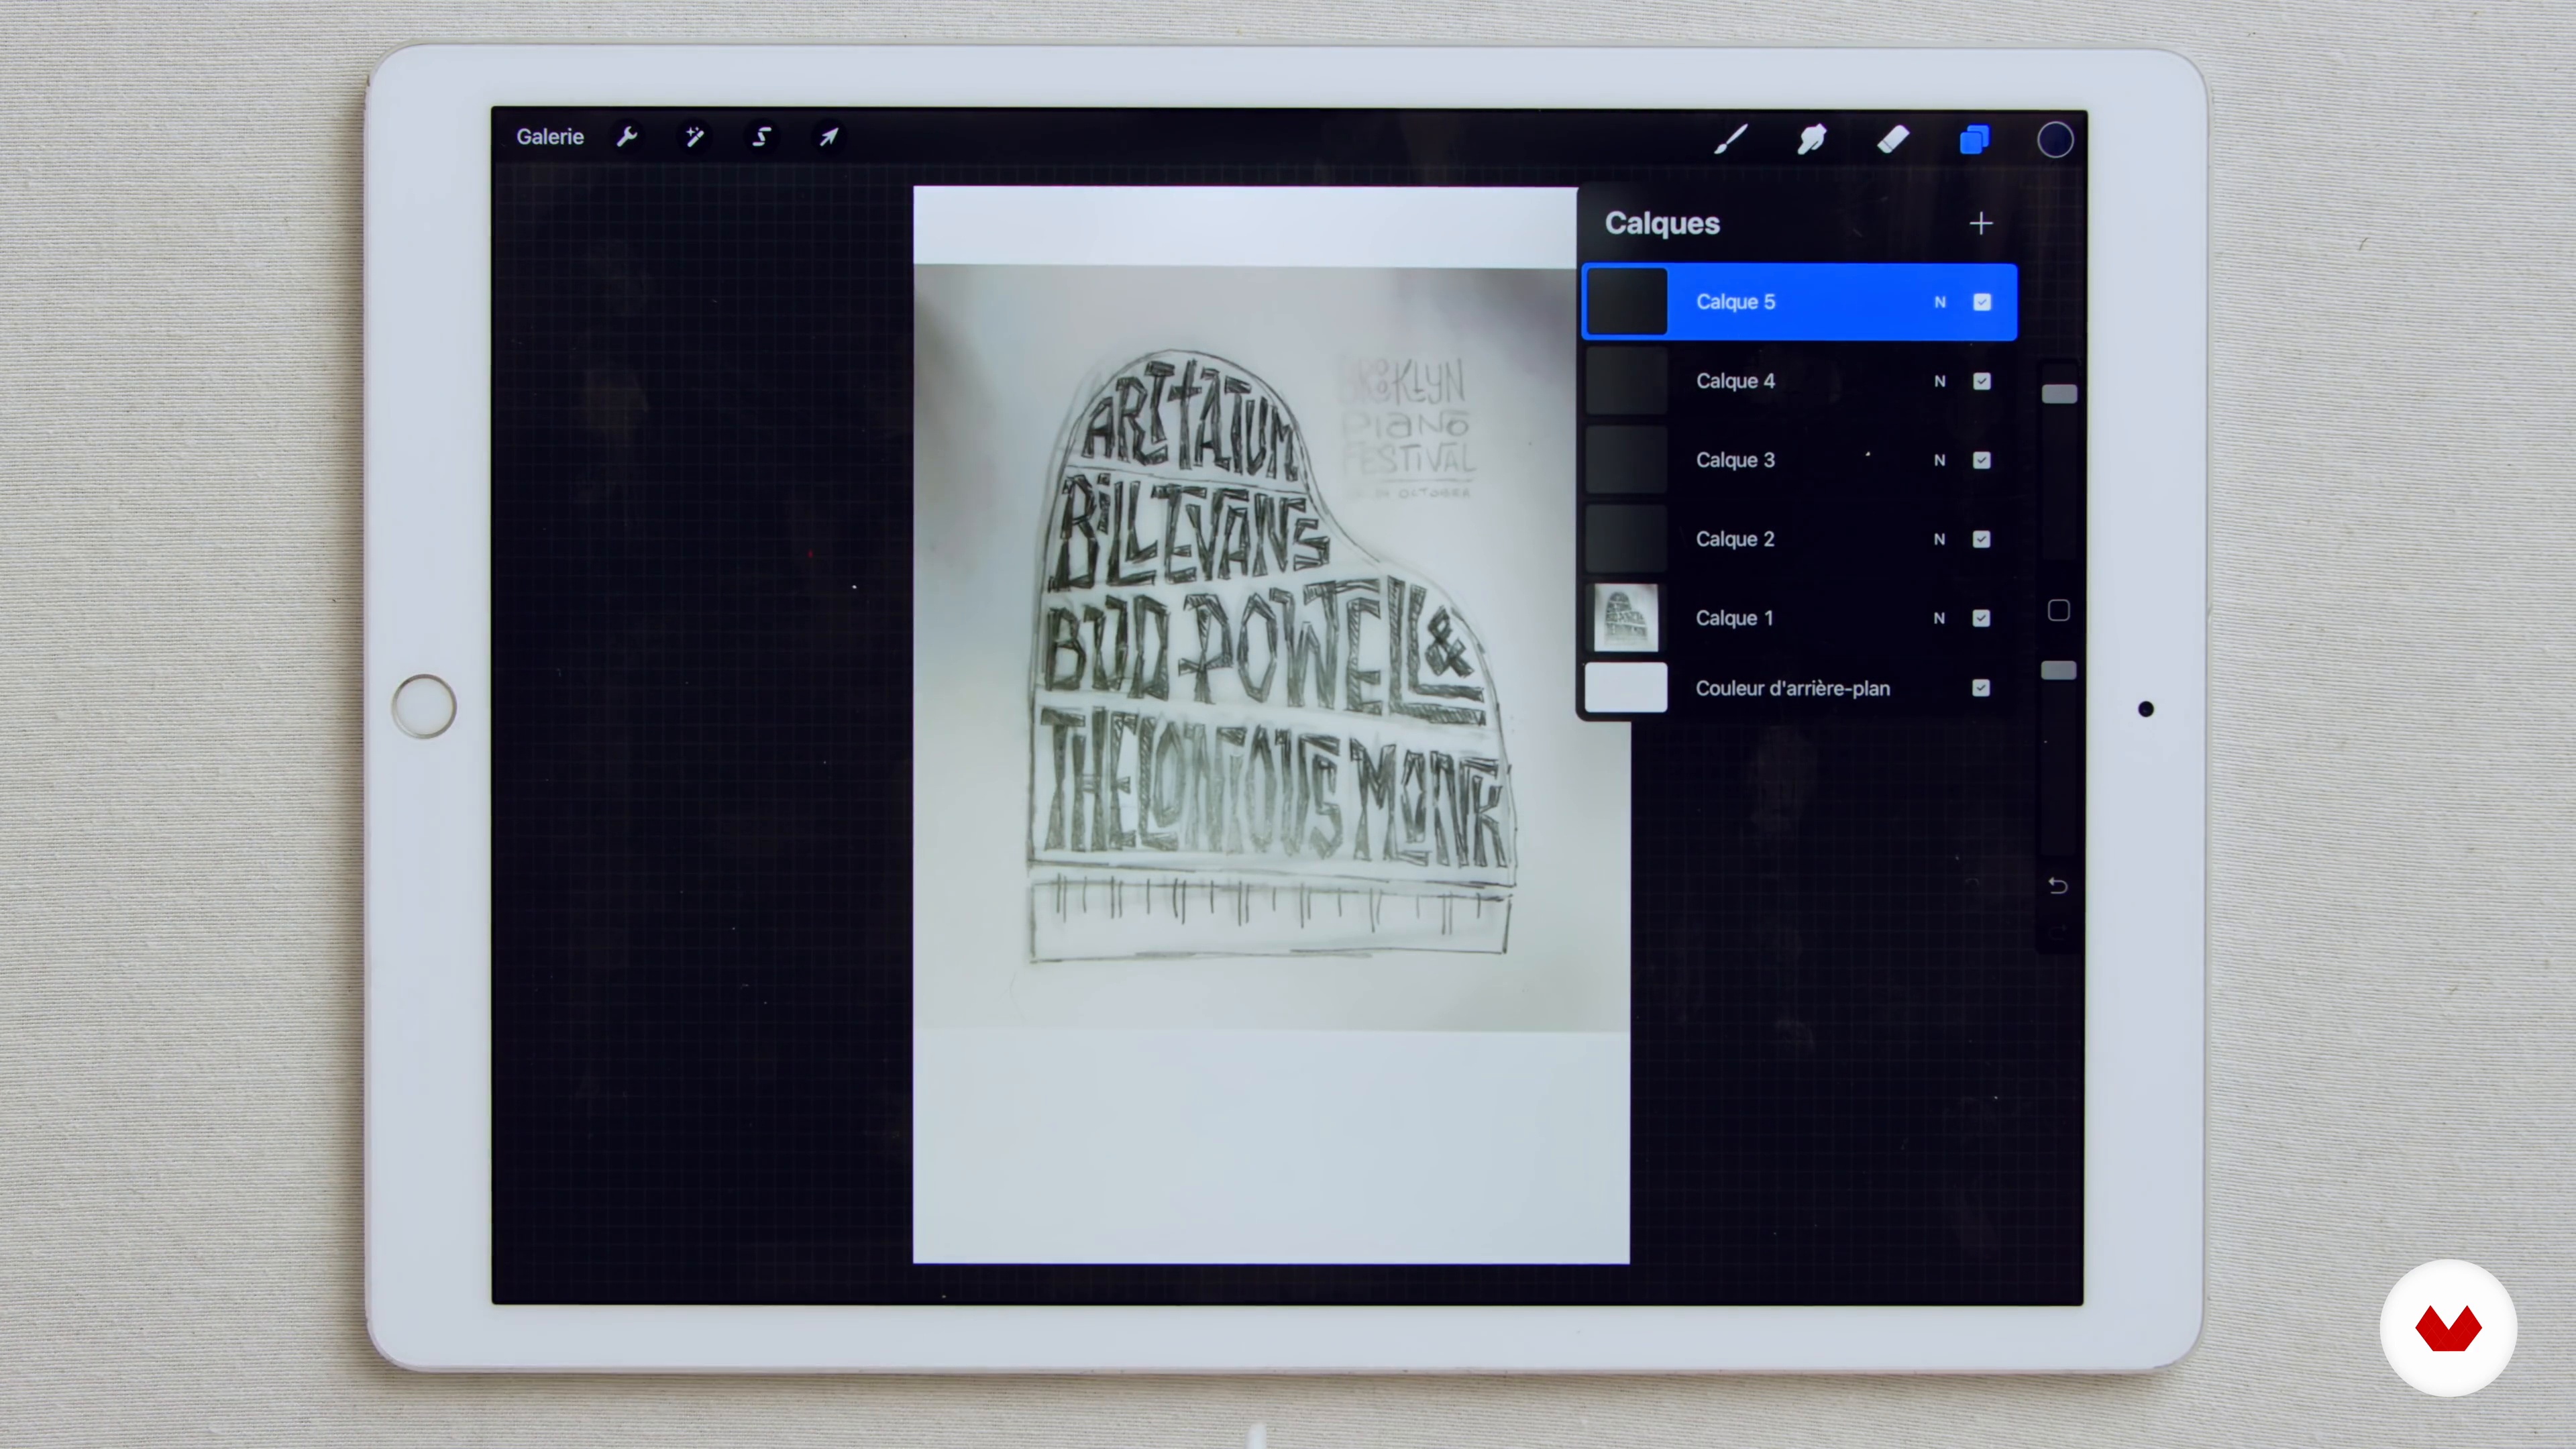This screenshot has width=2576, height=1449.
Task: Open the Actions wrench menu
Action: click(627, 136)
